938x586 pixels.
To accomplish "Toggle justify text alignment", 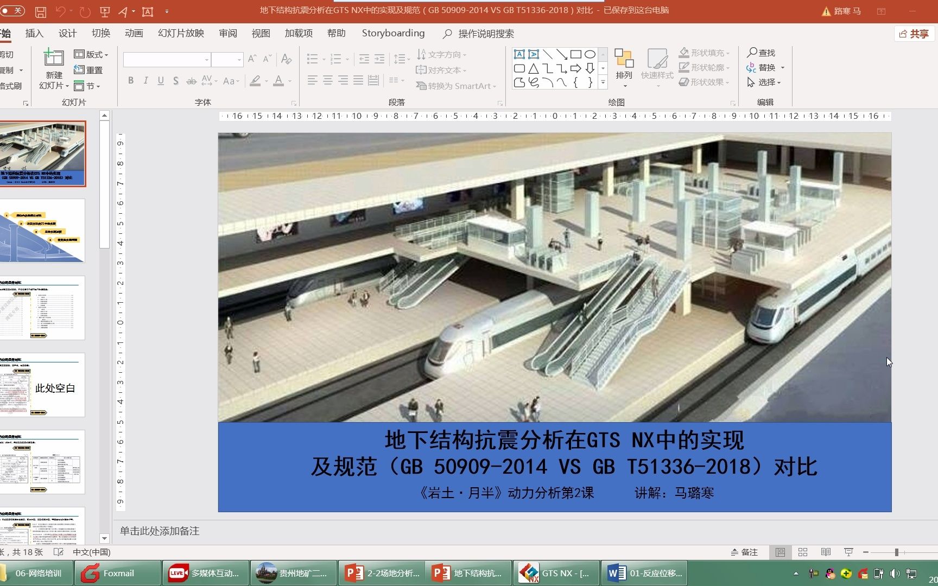I will point(358,80).
